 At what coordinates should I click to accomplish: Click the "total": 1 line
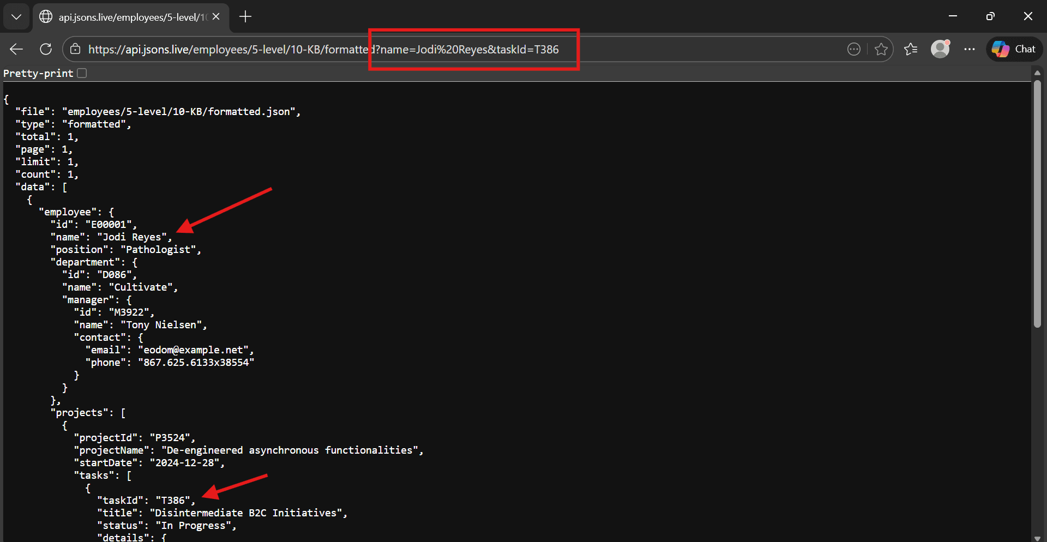pos(47,136)
